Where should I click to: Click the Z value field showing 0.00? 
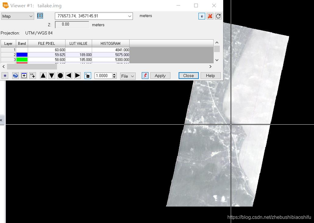pos(72,24)
